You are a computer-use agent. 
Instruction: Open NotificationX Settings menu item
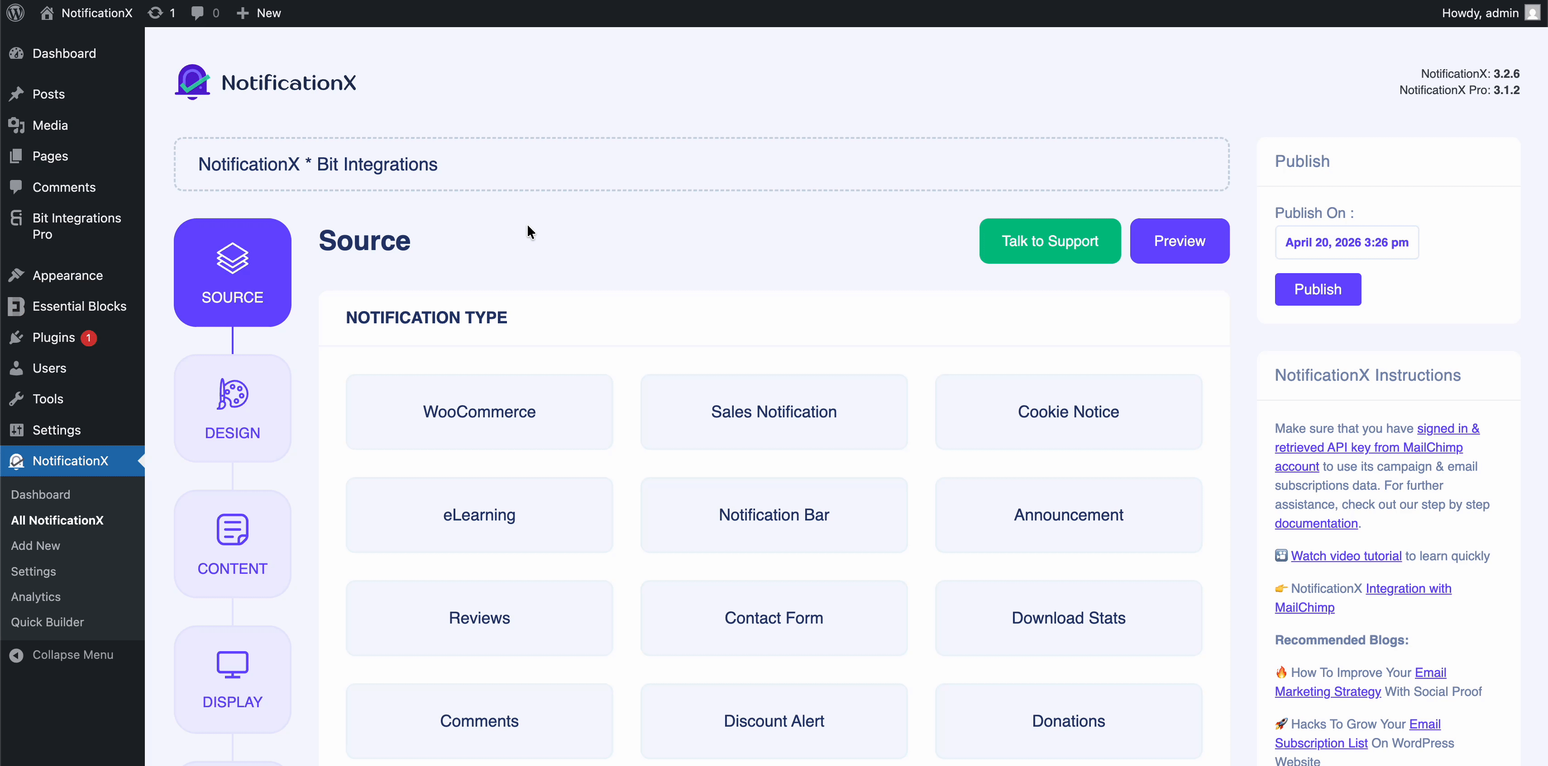tap(33, 571)
